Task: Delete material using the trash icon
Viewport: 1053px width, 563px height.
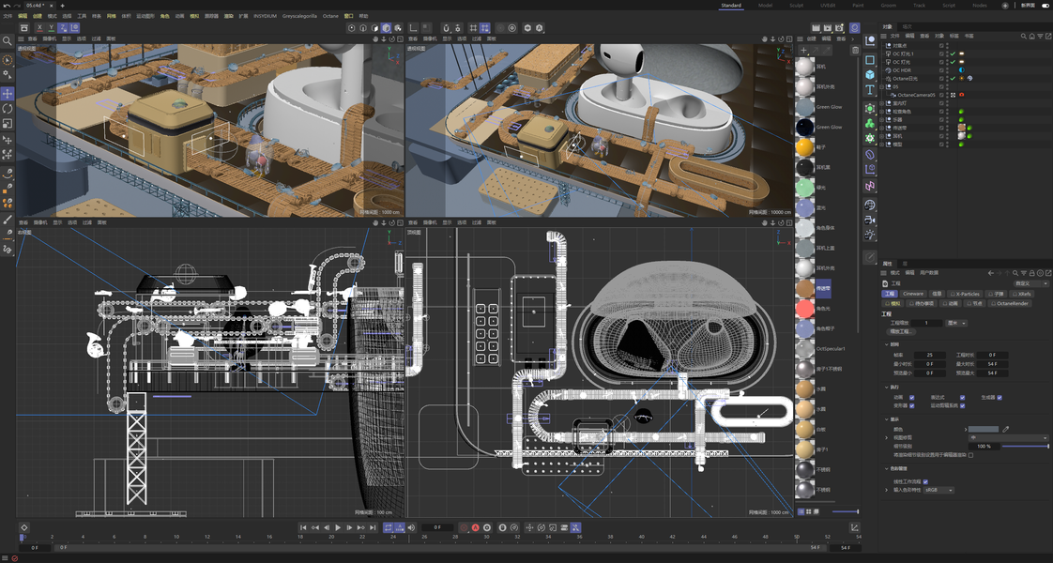Action: tap(855, 51)
